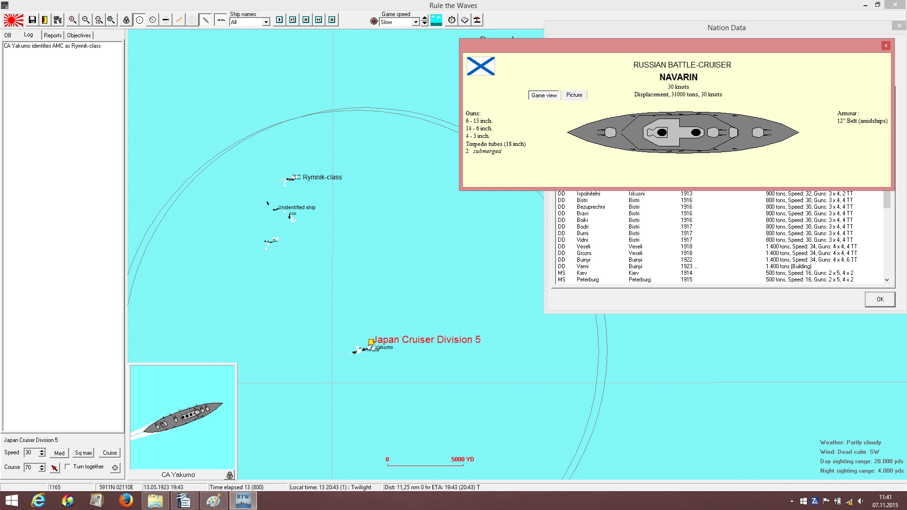Zoom in with the plus magnifier
The height and width of the screenshot is (510, 907).
(72, 20)
